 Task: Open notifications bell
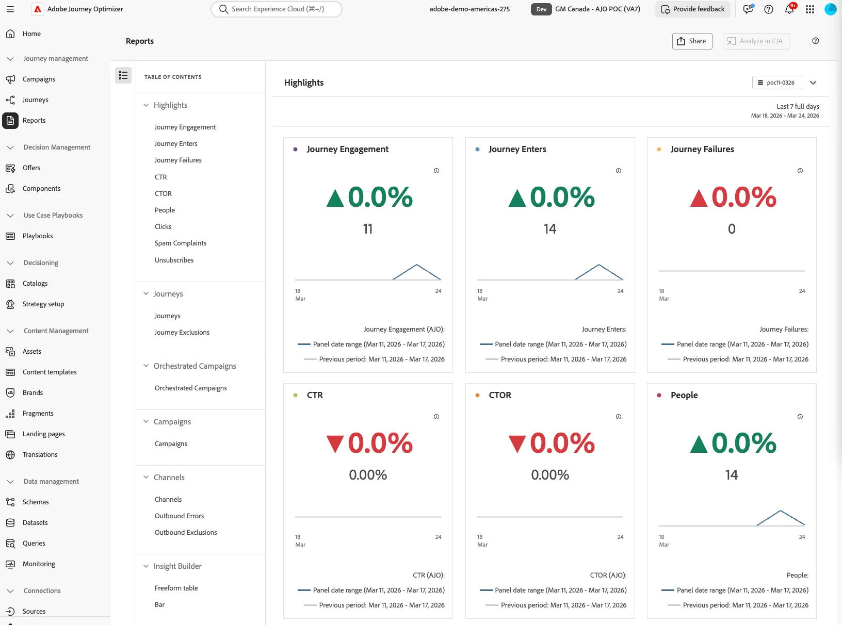pyautogui.click(x=789, y=9)
